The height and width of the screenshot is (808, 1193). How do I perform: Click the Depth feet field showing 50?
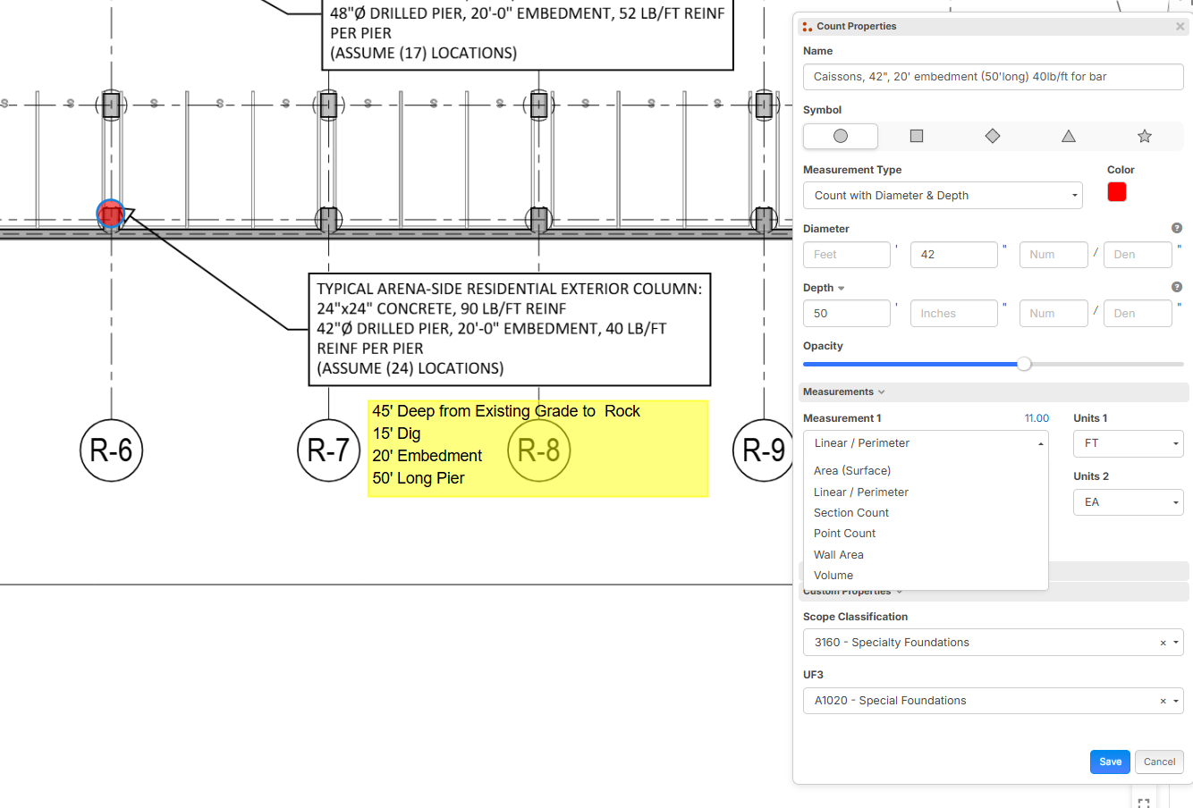847,314
